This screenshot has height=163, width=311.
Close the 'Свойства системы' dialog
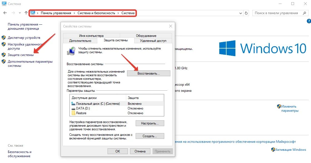[171, 26]
